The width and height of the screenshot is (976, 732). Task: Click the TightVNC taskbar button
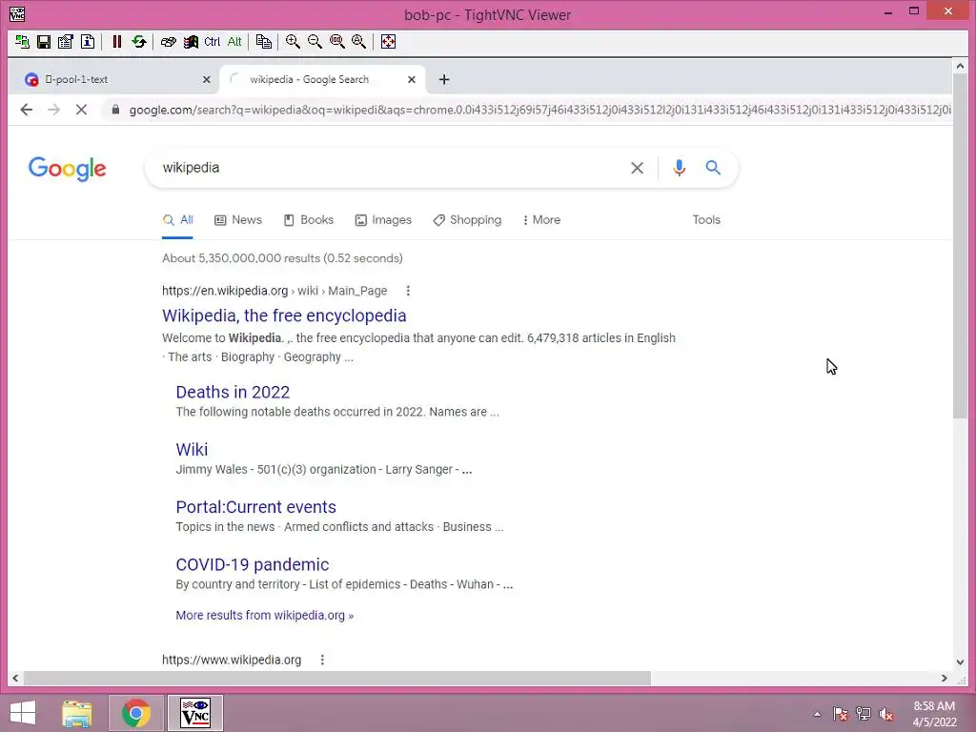(194, 713)
